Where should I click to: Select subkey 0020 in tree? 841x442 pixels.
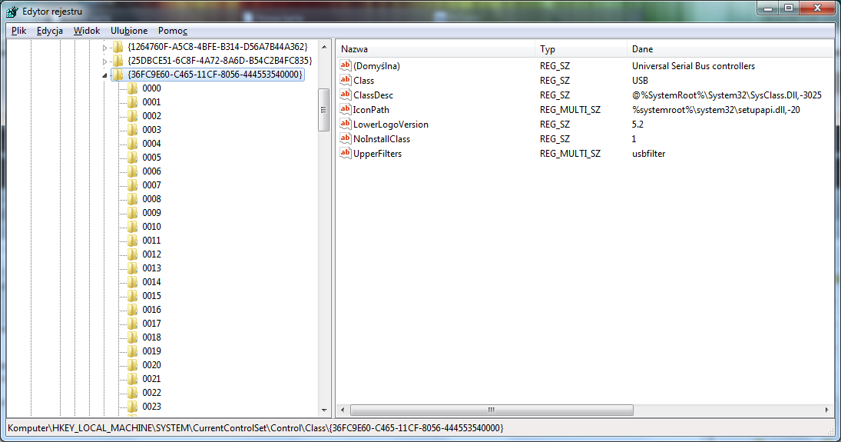[x=152, y=365]
